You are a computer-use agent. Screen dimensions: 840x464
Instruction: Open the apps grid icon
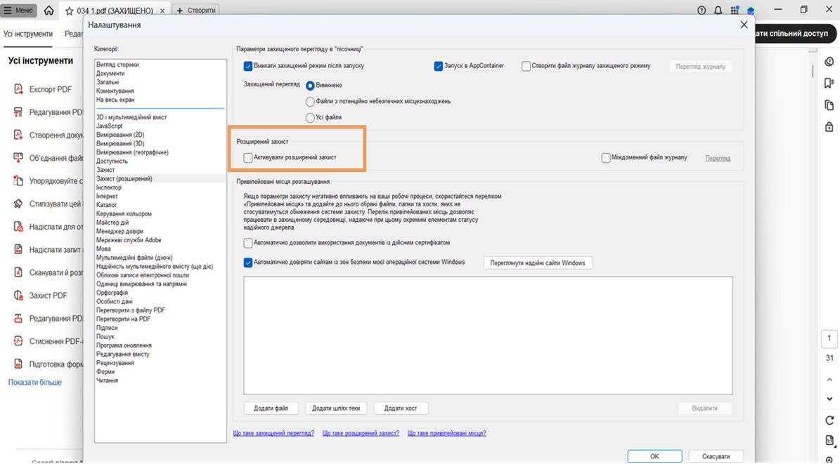735,10
